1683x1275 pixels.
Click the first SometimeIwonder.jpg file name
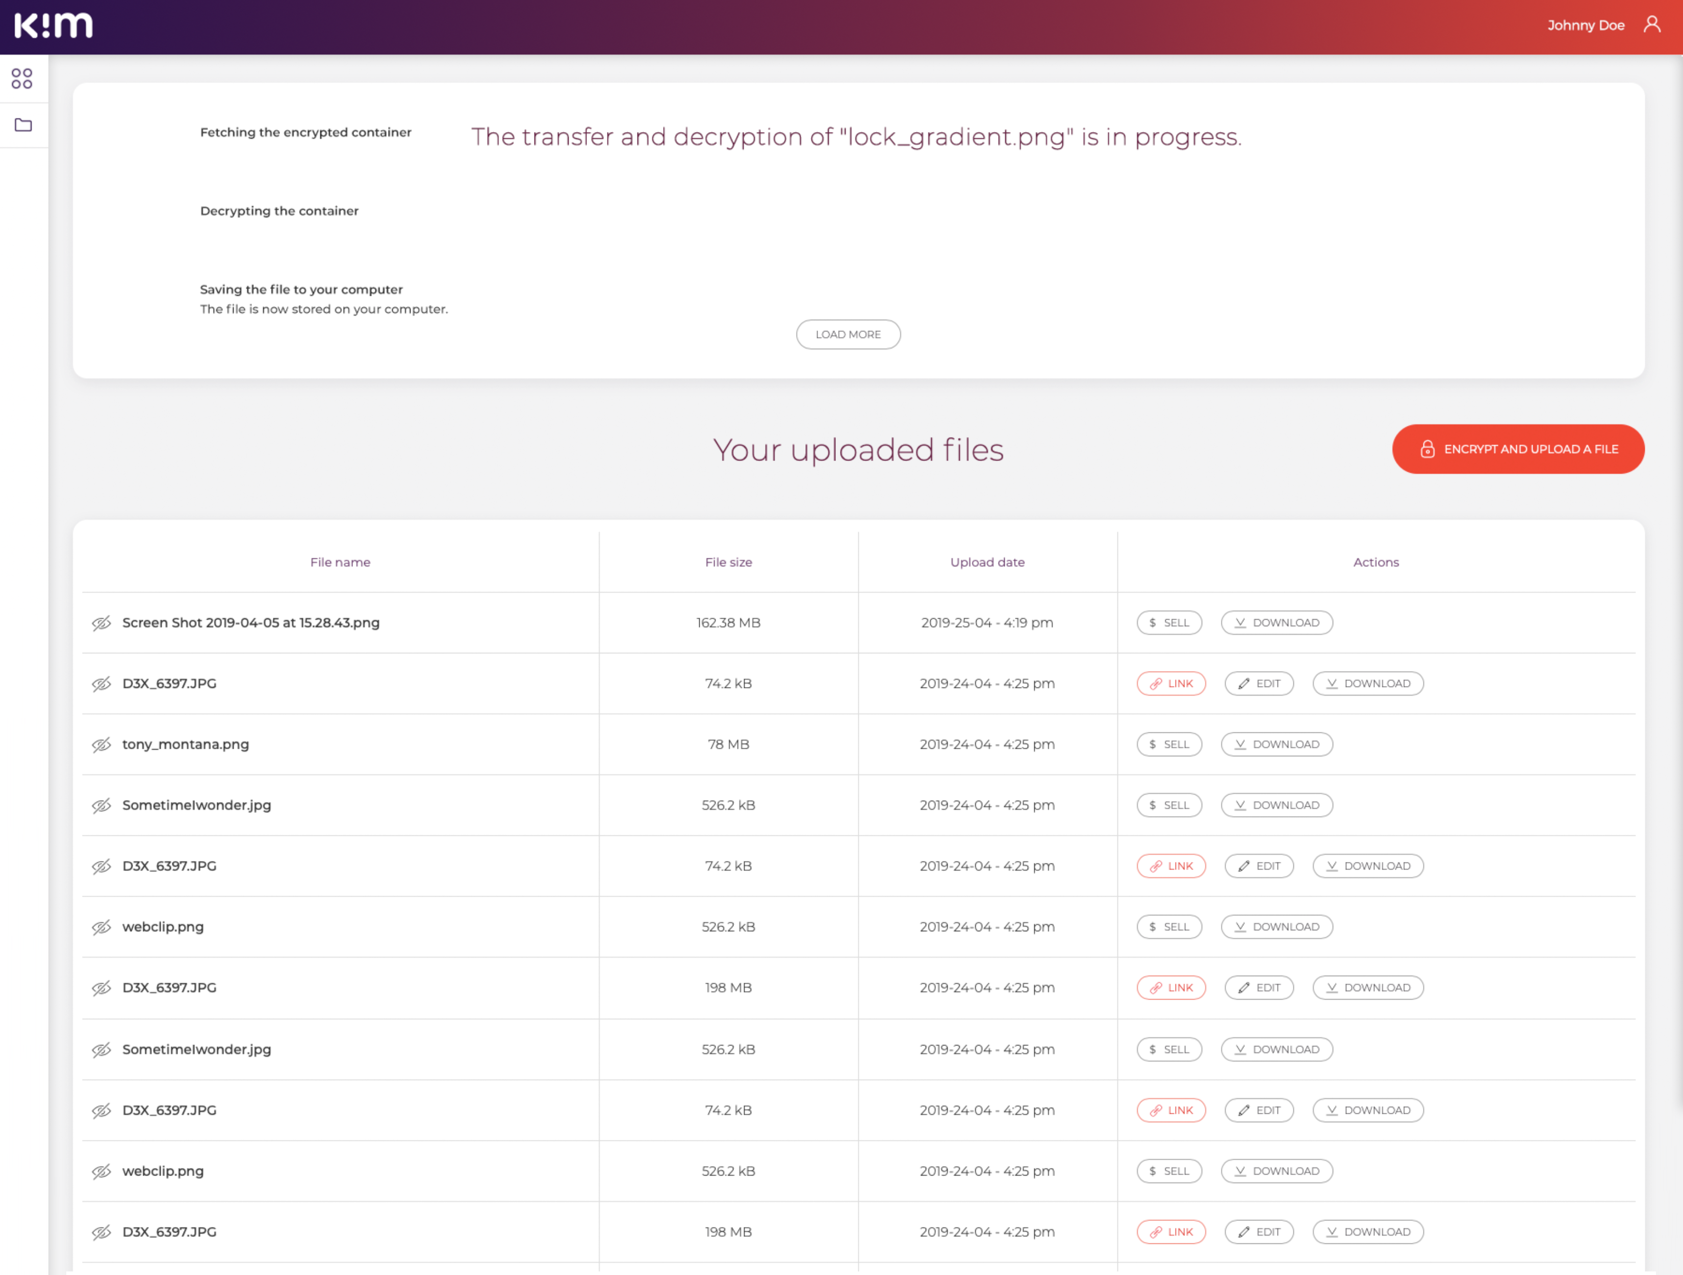click(196, 805)
